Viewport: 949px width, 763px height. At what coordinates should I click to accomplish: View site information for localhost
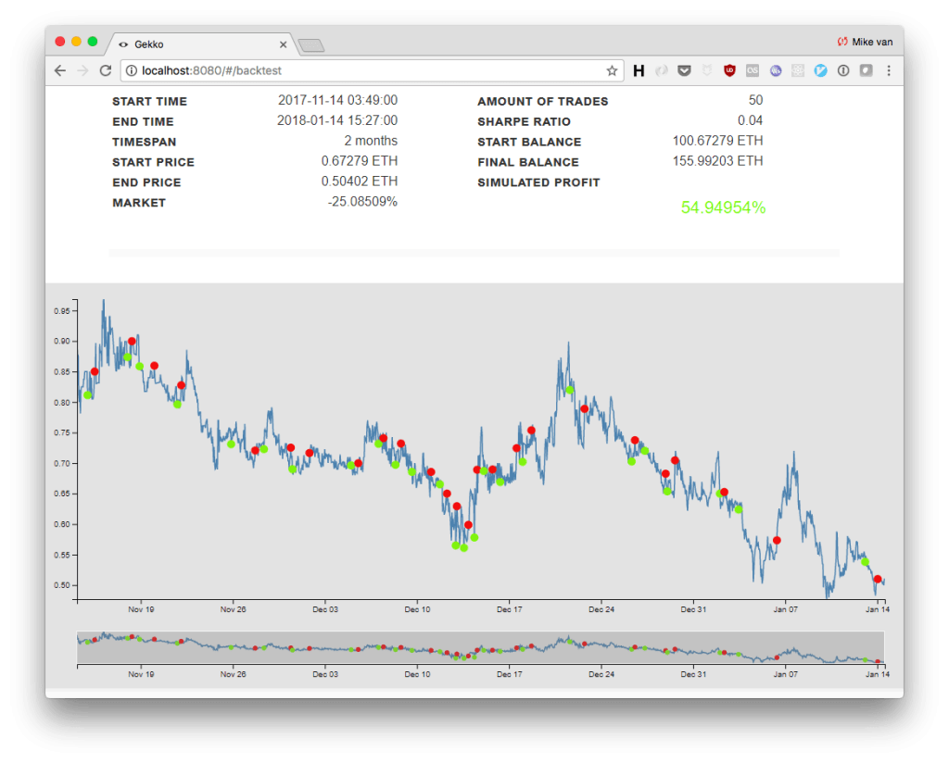point(132,70)
